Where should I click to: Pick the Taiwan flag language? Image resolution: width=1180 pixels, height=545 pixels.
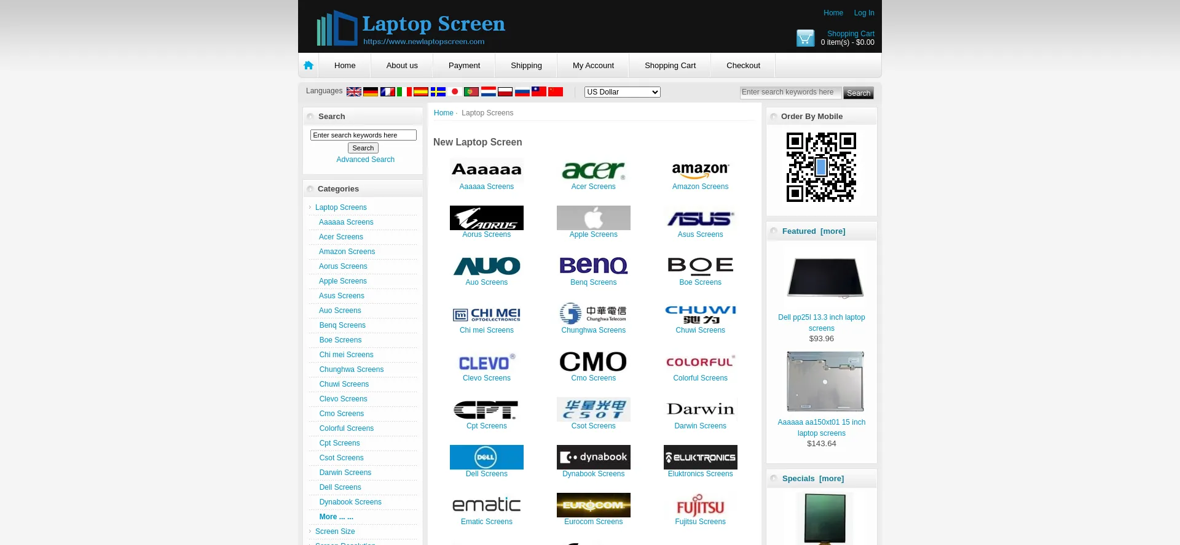539,91
